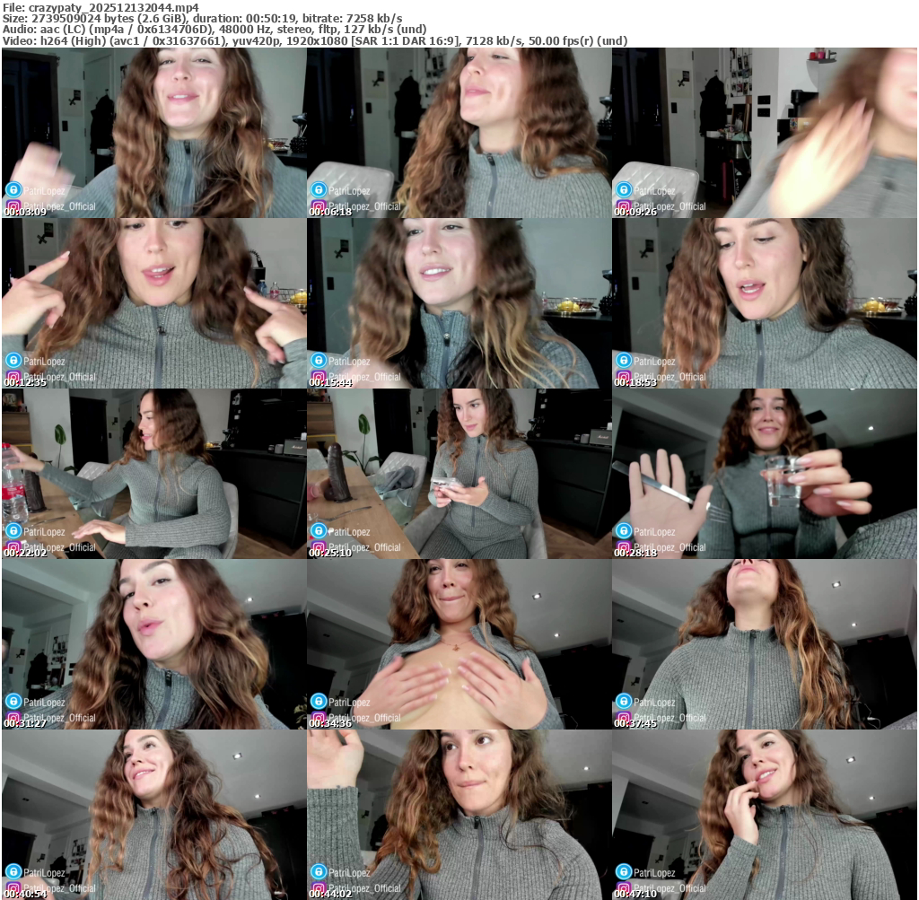View the frame at 00:34:36
919x900 pixels.
459,644
